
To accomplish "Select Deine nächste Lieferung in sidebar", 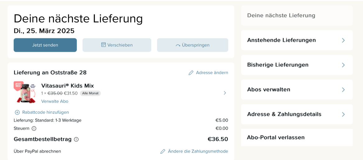I will coord(281,16).
